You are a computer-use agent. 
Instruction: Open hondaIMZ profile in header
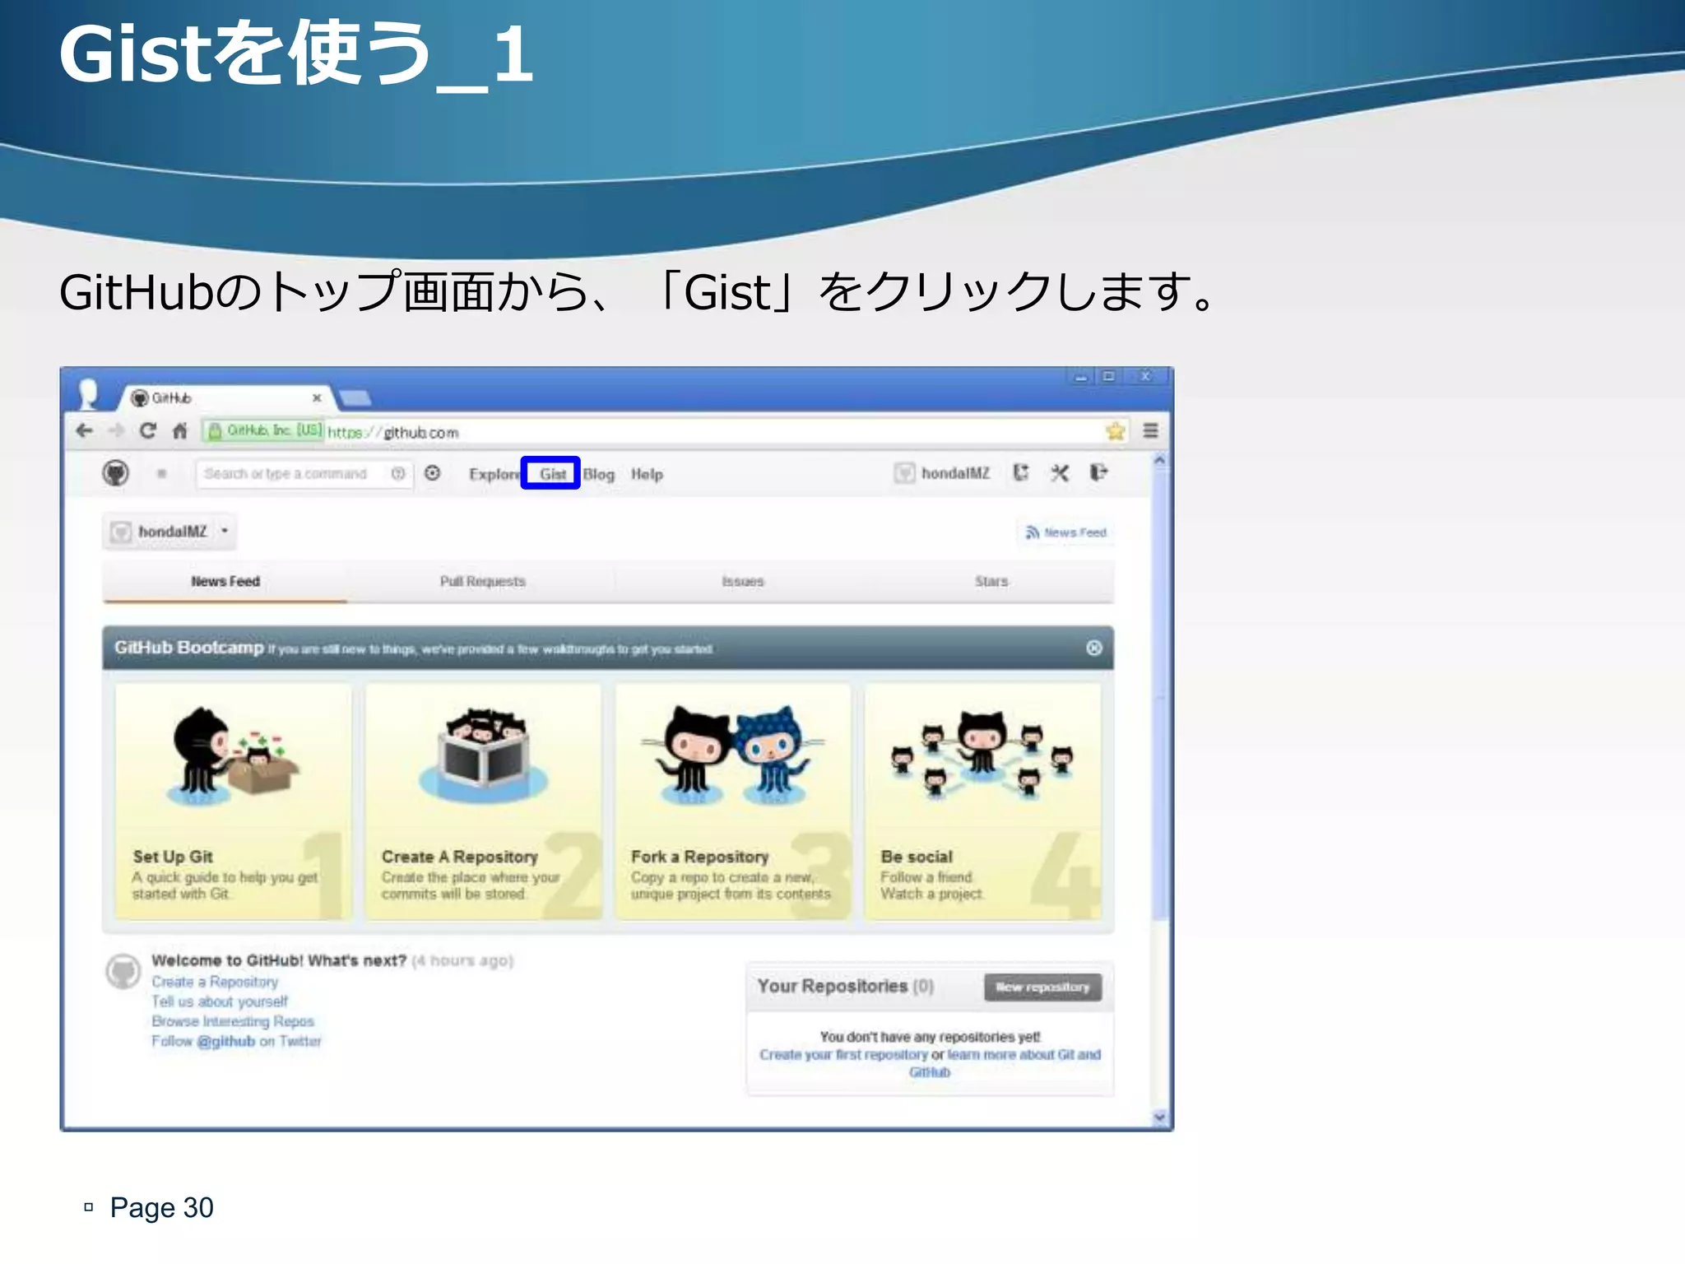[x=942, y=473]
